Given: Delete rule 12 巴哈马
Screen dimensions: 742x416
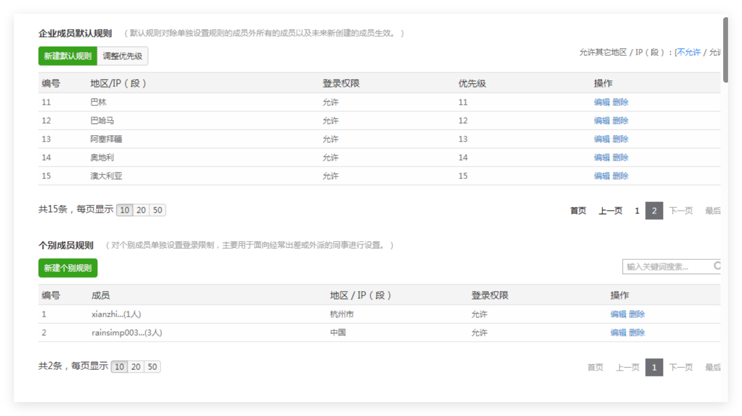Looking at the screenshot, I should (621, 120).
